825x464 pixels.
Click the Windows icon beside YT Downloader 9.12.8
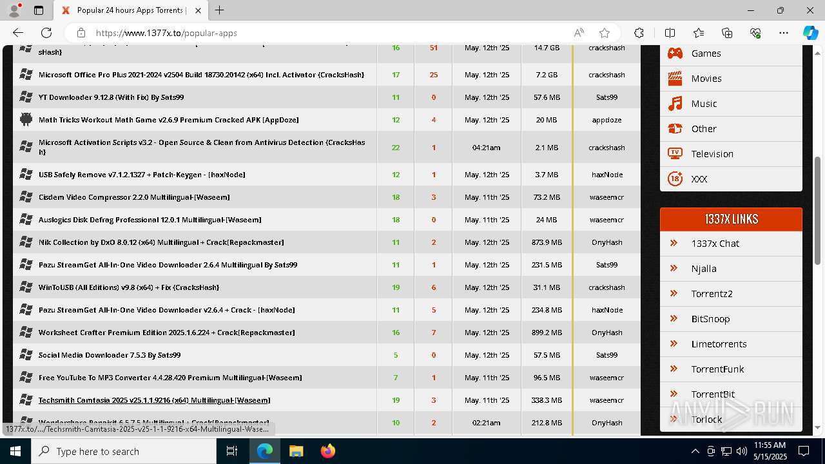[26, 97]
